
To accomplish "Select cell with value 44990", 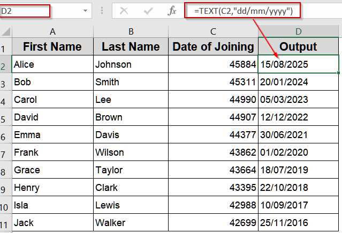I will point(213,99).
